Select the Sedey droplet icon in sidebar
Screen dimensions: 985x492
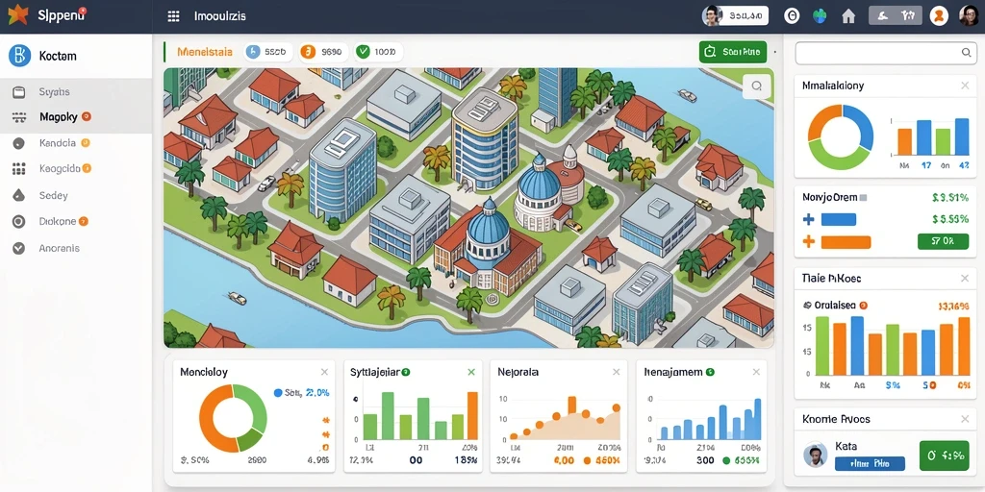19,195
